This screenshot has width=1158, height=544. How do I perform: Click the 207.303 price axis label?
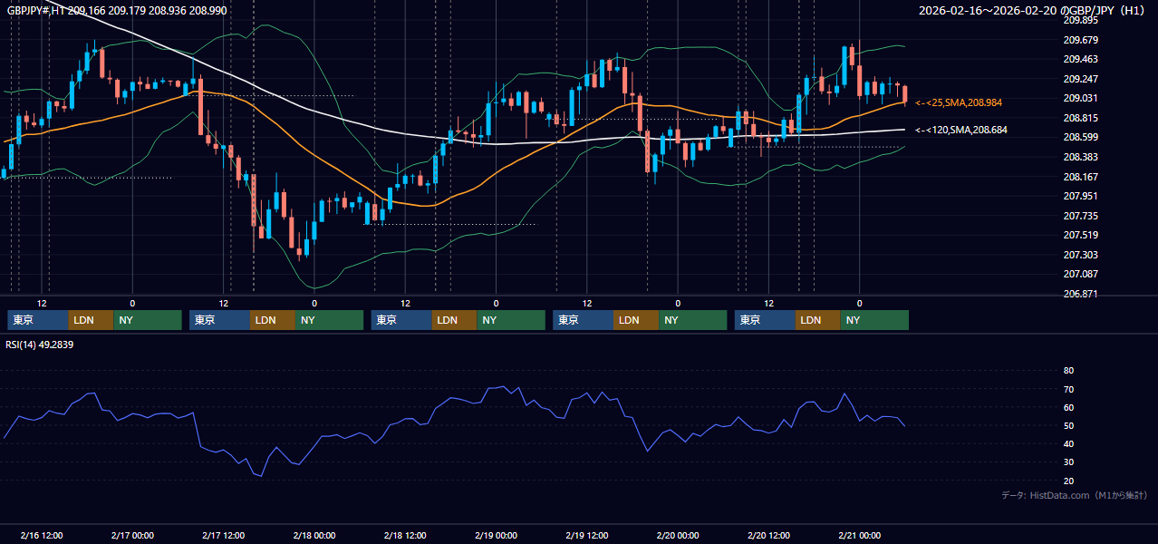[x=1080, y=255]
